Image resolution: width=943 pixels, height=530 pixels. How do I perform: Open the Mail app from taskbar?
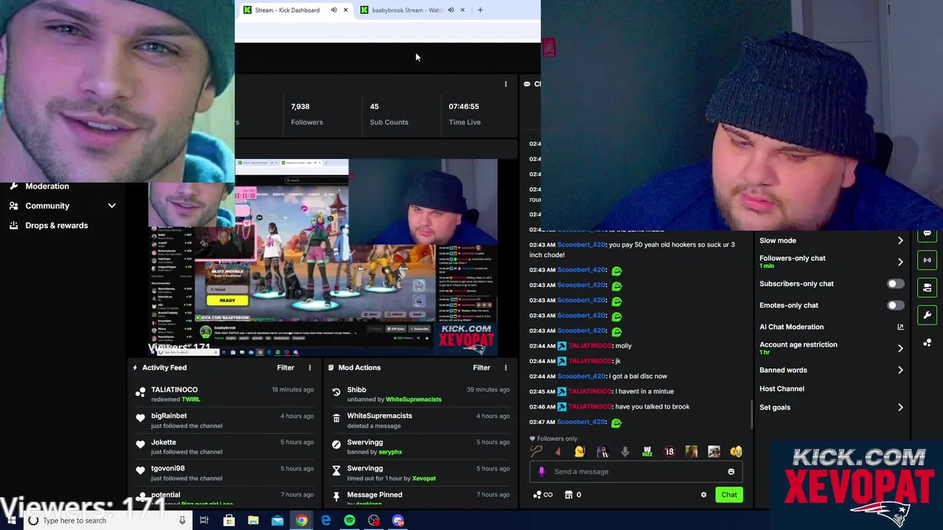tap(277, 520)
